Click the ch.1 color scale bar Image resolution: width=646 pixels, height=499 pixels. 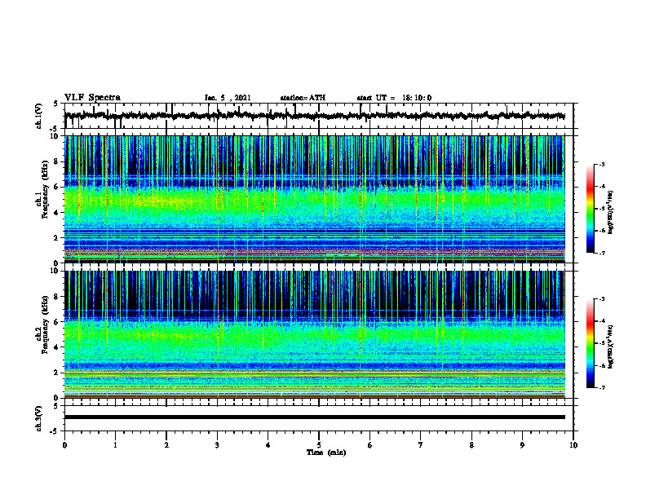tap(591, 209)
